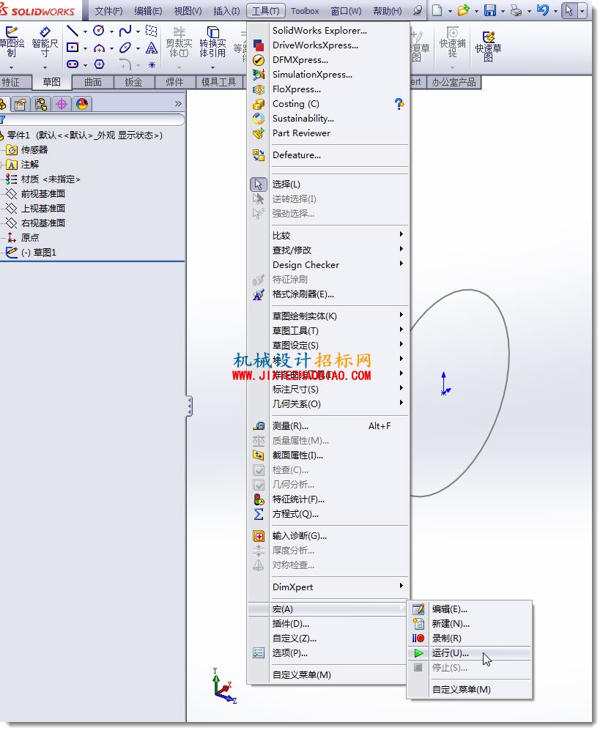Click the Trim Entities tool
The image size is (603, 733).
pos(180,42)
